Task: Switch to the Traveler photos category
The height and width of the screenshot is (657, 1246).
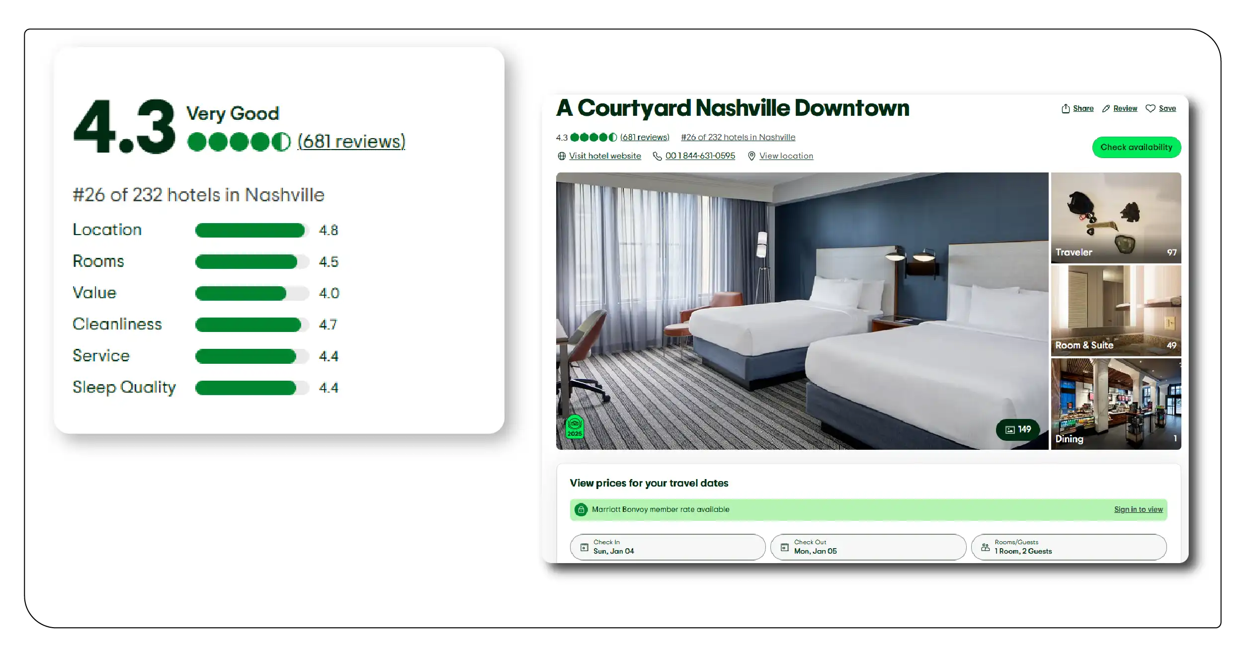Action: coord(1116,218)
